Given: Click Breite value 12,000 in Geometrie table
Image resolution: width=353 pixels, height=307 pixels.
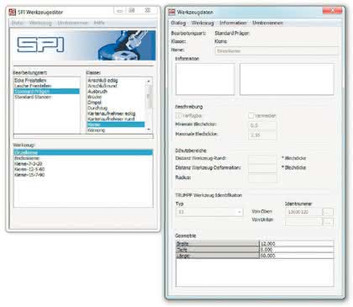Looking at the screenshot, I should [297, 244].
